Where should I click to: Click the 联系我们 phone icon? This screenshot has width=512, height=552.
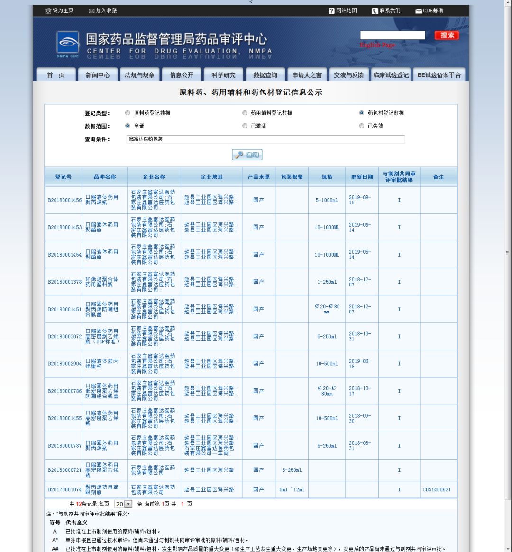(x=375, y=11)
